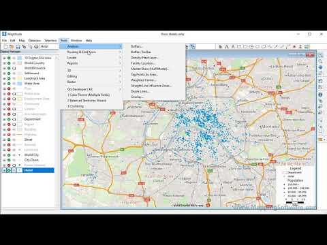Toggle visibility of World Province layer
This screenshot has height=245, width=327.
(9, 68)
